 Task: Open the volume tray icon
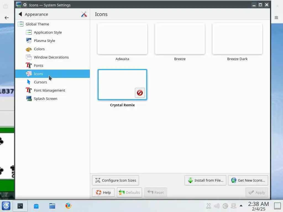pyautogui.click(x=217, y=206)
